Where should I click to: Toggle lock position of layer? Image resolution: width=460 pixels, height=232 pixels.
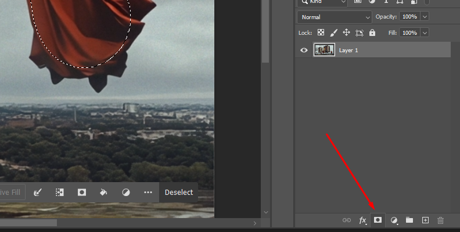(346, 33)
